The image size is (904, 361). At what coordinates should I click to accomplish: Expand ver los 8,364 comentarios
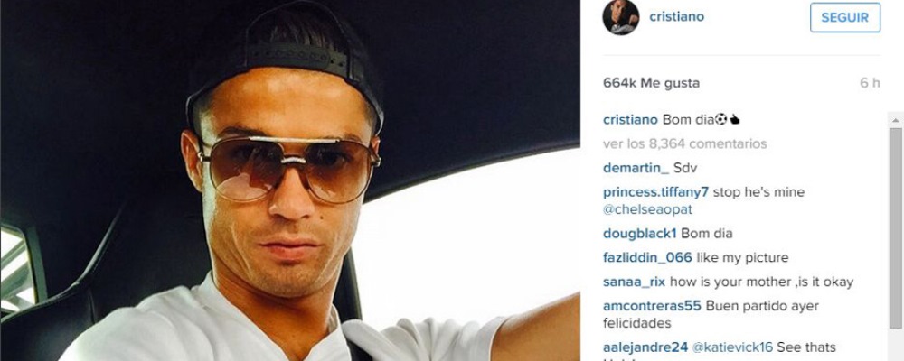click(x=685, y=143)
